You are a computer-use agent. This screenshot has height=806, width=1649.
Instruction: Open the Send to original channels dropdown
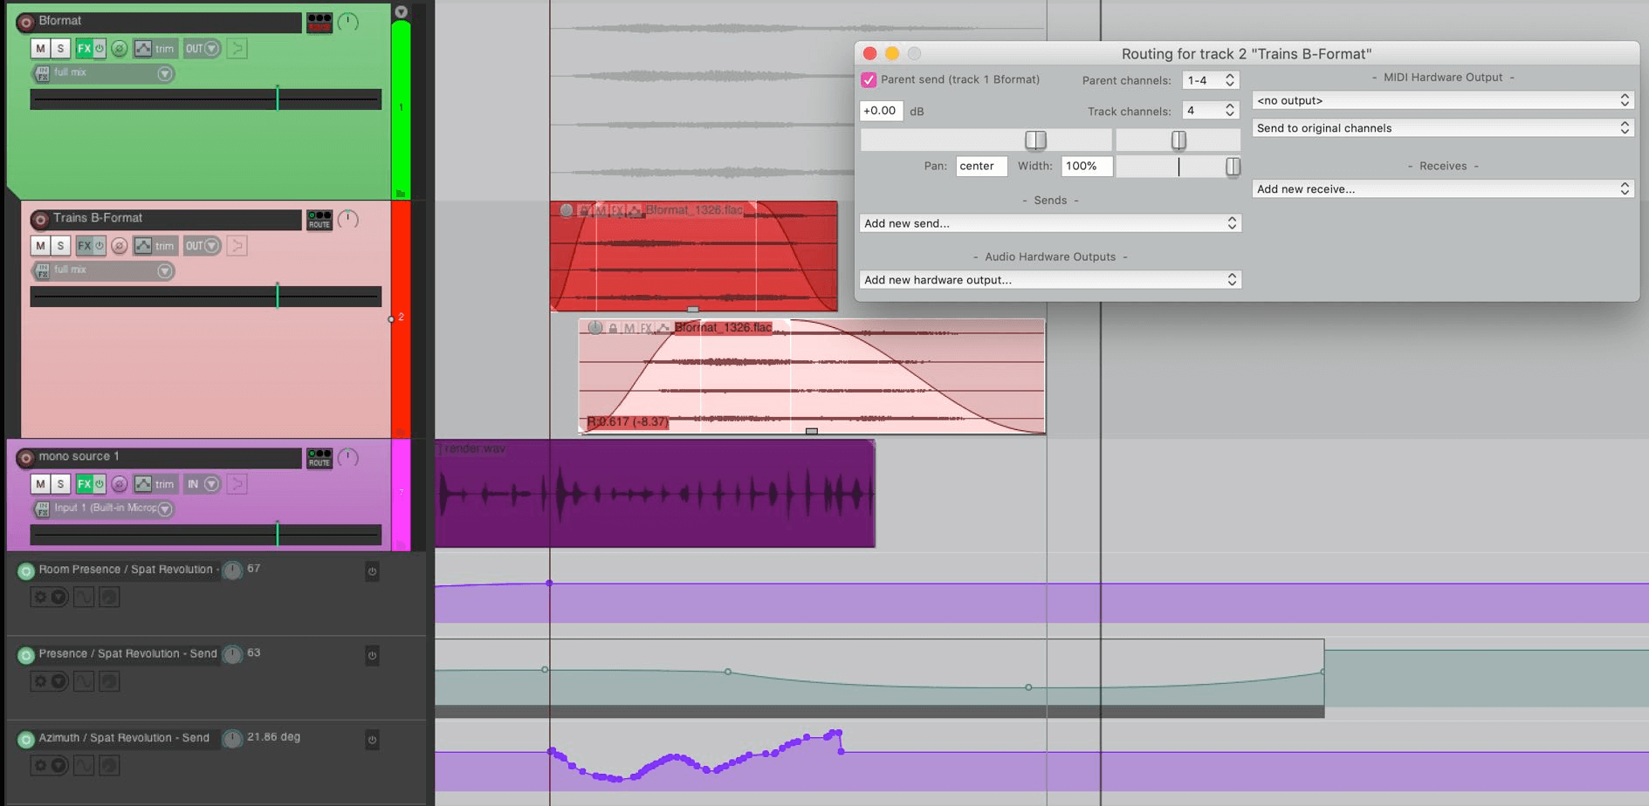point(1442,128)
